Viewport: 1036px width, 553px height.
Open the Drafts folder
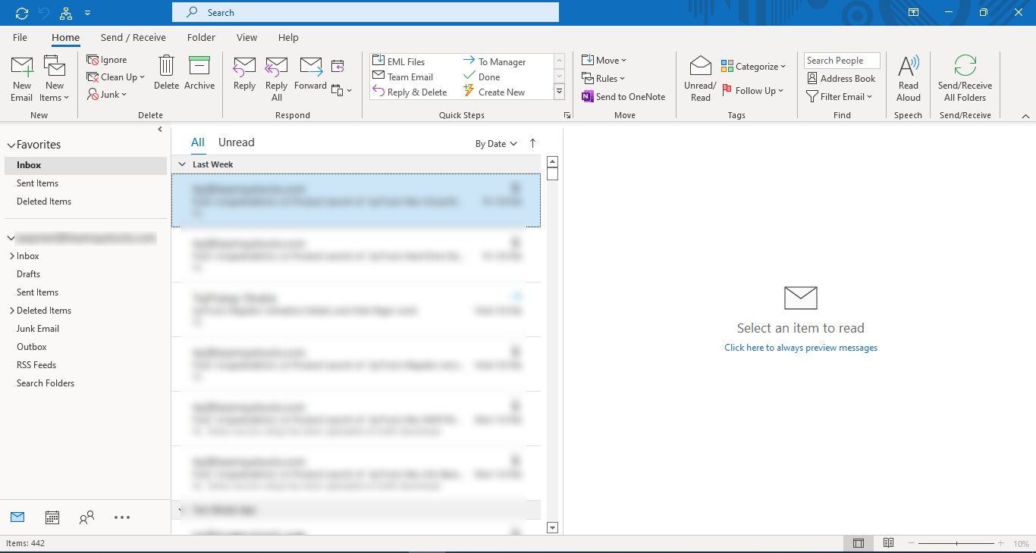(x=28, y=274)
